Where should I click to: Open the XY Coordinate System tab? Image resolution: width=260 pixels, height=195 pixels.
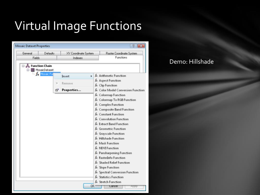[80, 53]
